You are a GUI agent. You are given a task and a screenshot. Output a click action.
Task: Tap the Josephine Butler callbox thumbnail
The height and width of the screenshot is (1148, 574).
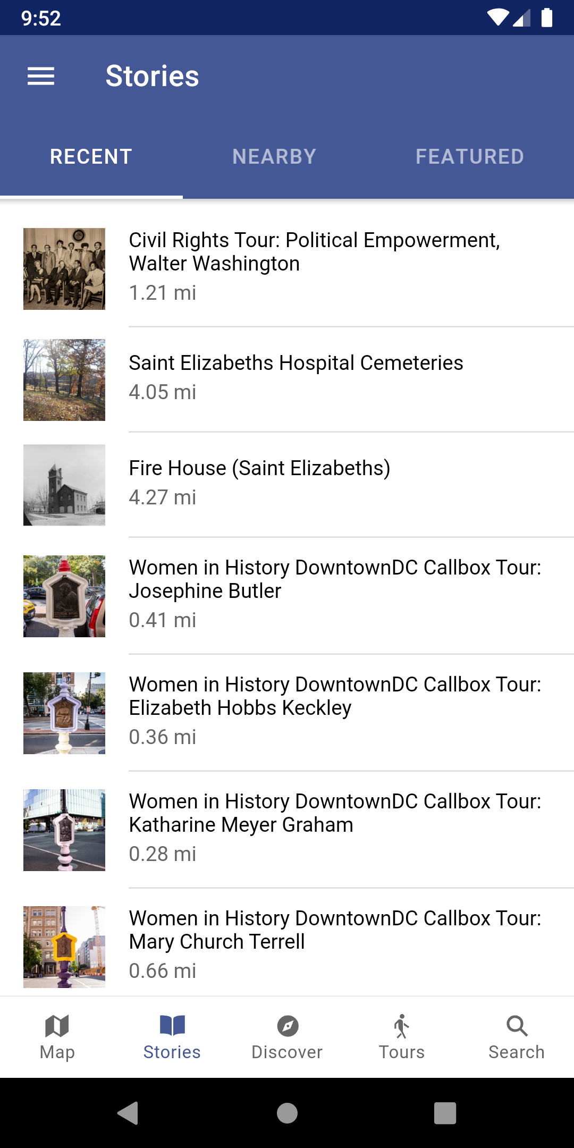64,596
